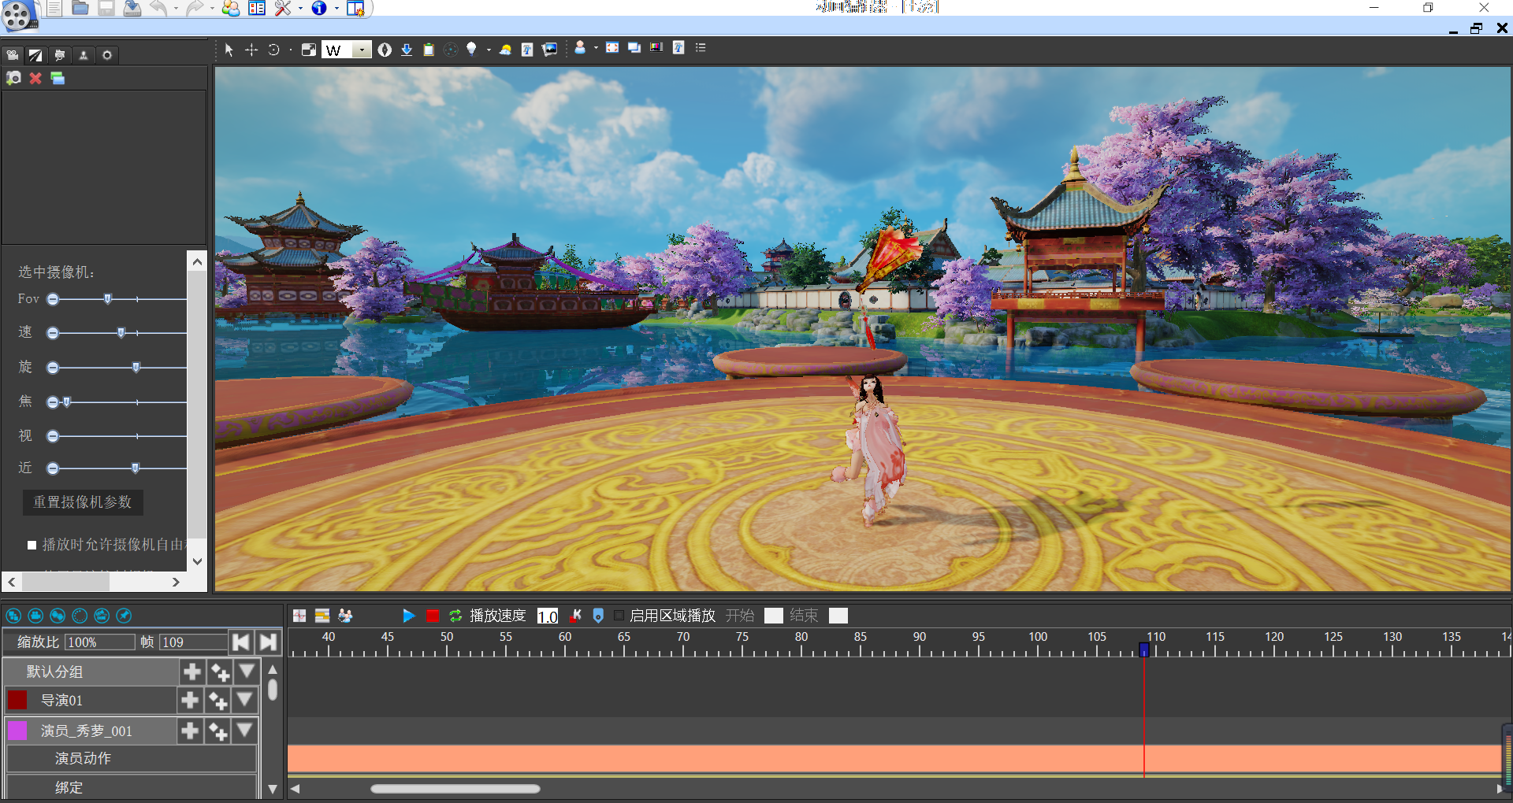Open the users/actors management icon
Image resolution: width=1513 pixels, height=803 pixels.
(231, 8)
